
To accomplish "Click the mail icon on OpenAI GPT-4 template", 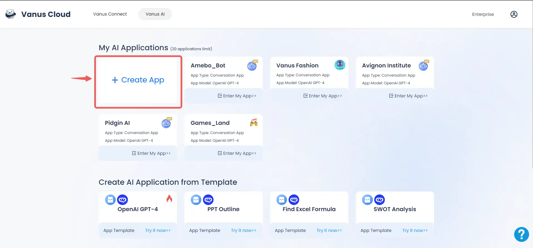I will 110,200.
